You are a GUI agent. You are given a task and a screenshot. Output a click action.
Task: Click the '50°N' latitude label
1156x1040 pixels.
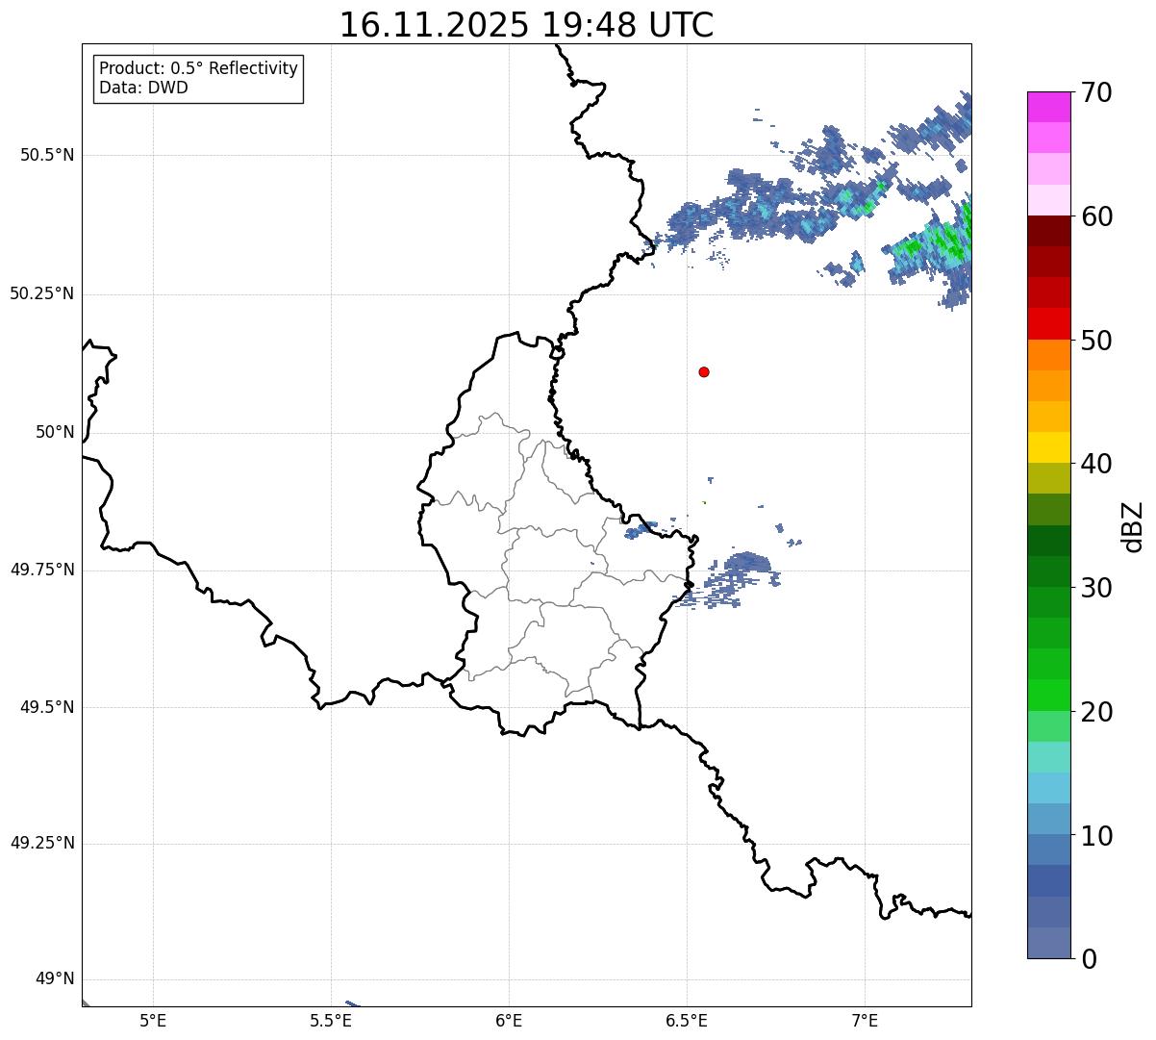[x=55, y=432]
